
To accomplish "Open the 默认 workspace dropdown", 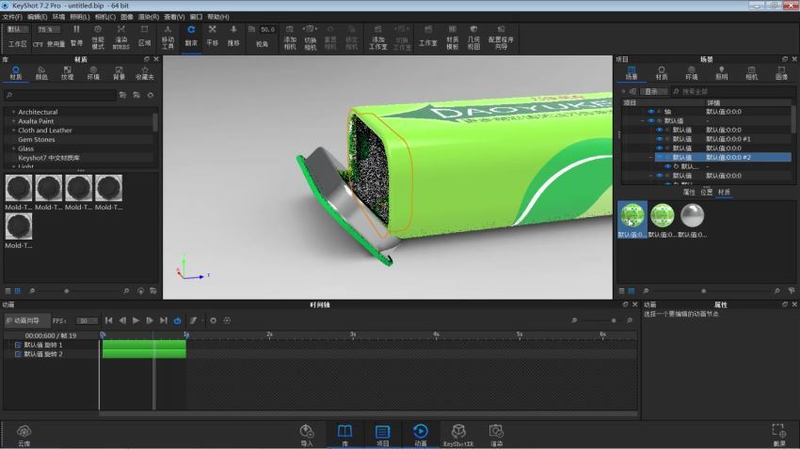I will (x=18, y=29).
